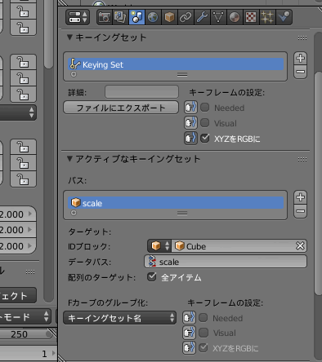Enable Needed checkbox in キーイングセット panel
The width and height of the screenshot is (322, 362).
point(205,108)
